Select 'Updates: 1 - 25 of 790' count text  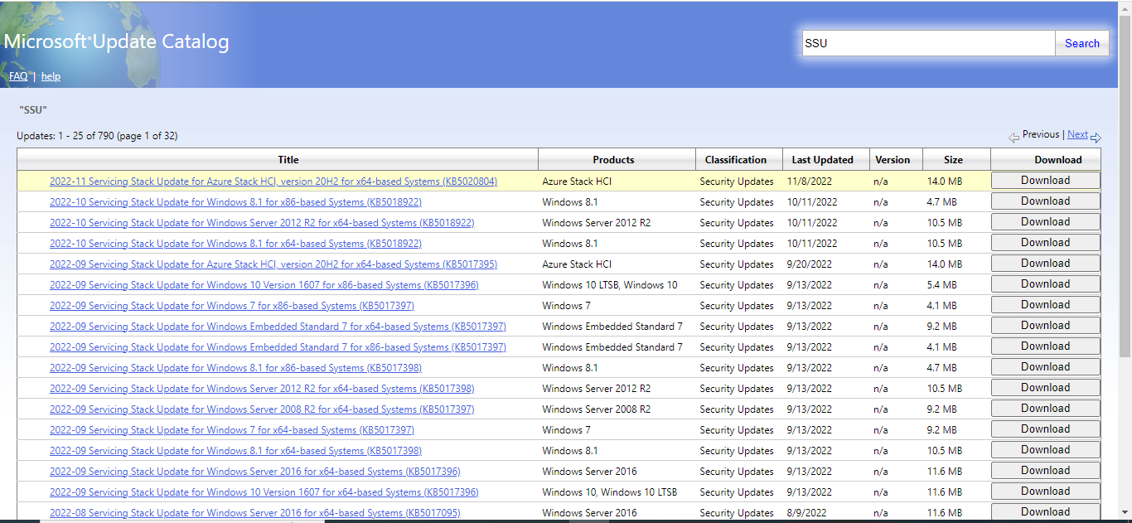tap(97, 136)
